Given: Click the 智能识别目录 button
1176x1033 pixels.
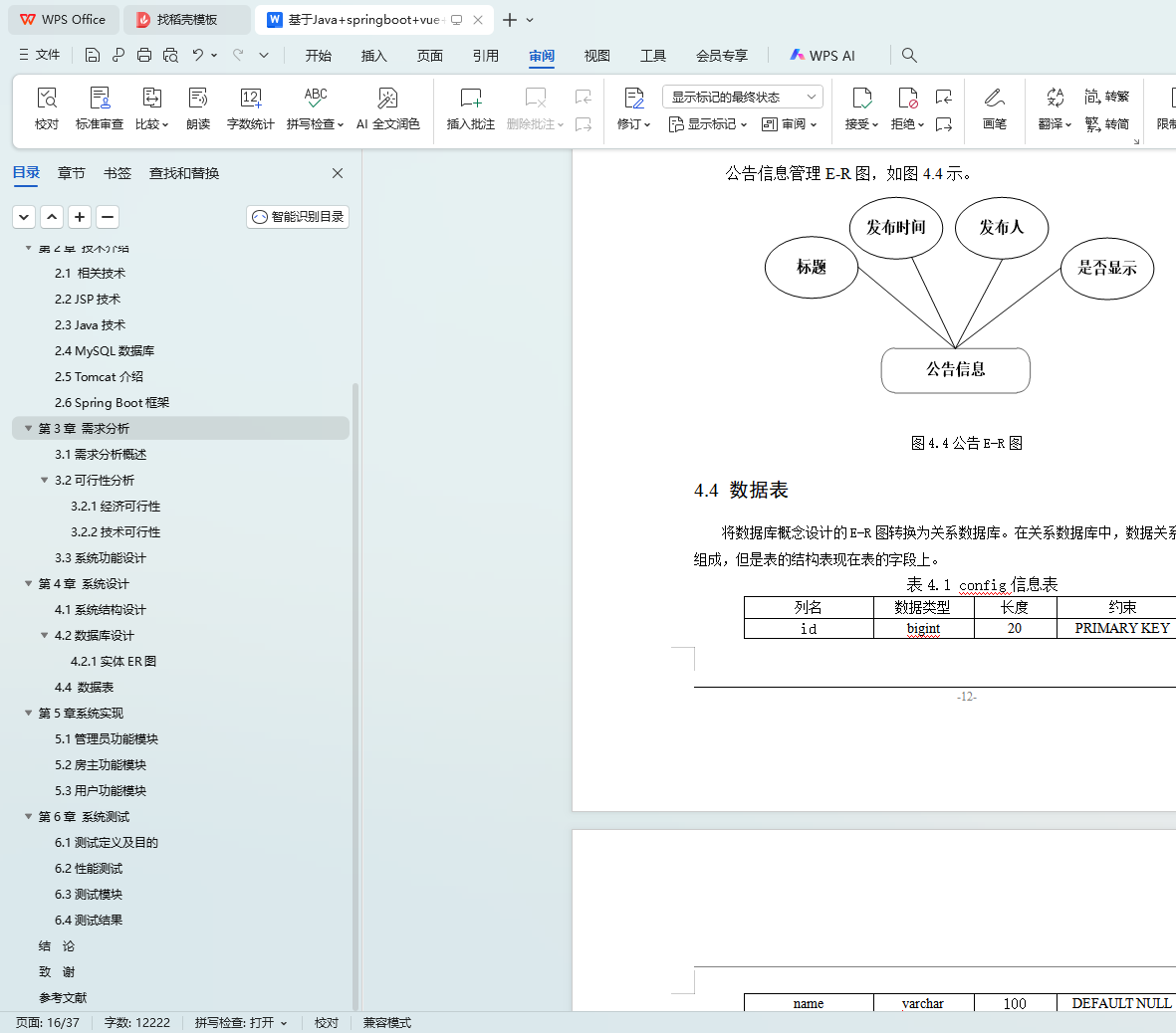Looking at the screenshot, I should coord(298,217).
